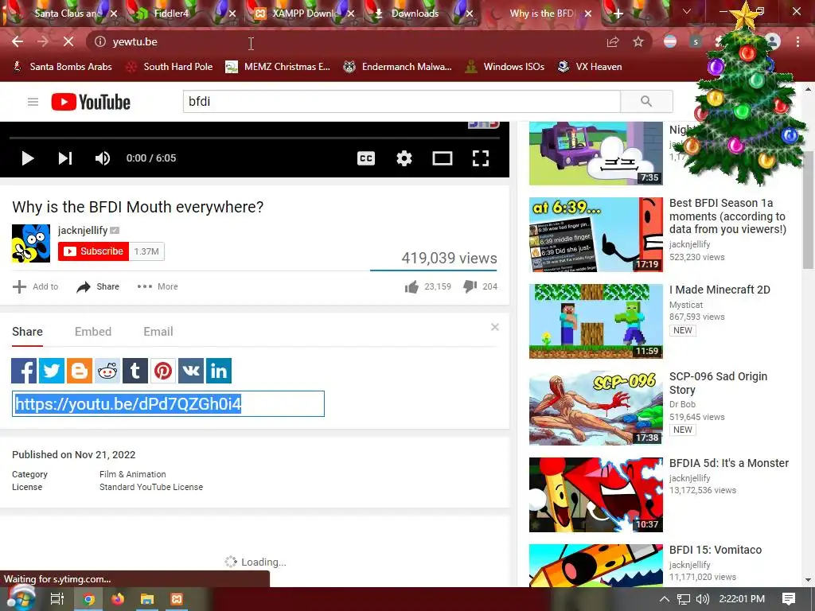Enter fullscreen mode
Screen dimensions: 815x611
tap(480, 158)
